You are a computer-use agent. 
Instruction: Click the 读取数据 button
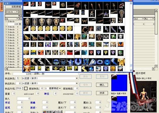click(x=14, y=7)
